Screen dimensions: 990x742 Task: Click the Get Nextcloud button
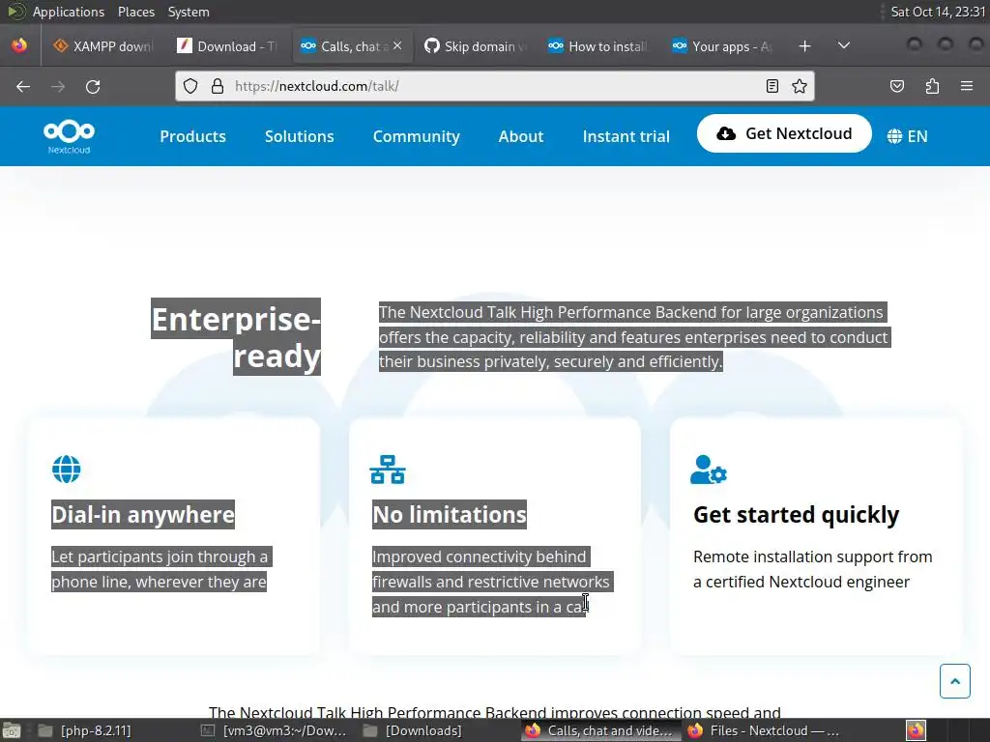pos(784,133)
